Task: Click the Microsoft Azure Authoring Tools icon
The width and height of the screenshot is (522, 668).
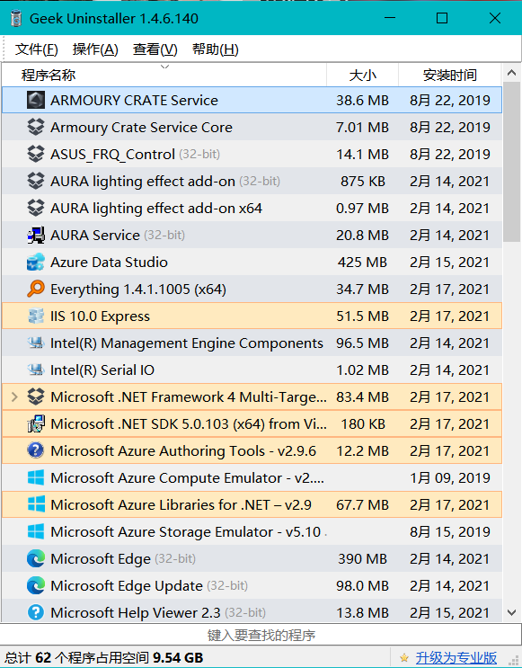Action: coord(36,450)
